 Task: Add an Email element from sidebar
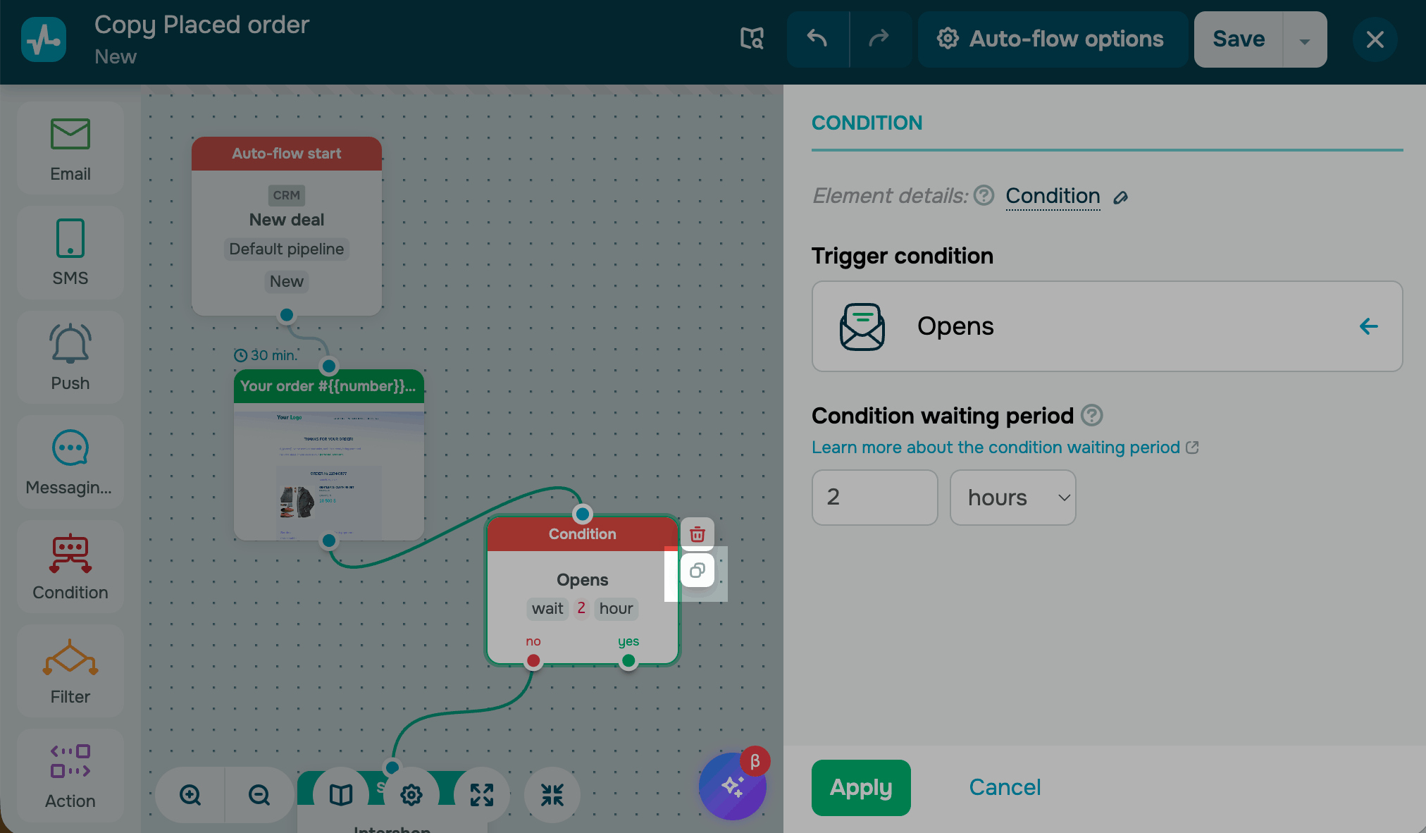[x=70, y=149]
